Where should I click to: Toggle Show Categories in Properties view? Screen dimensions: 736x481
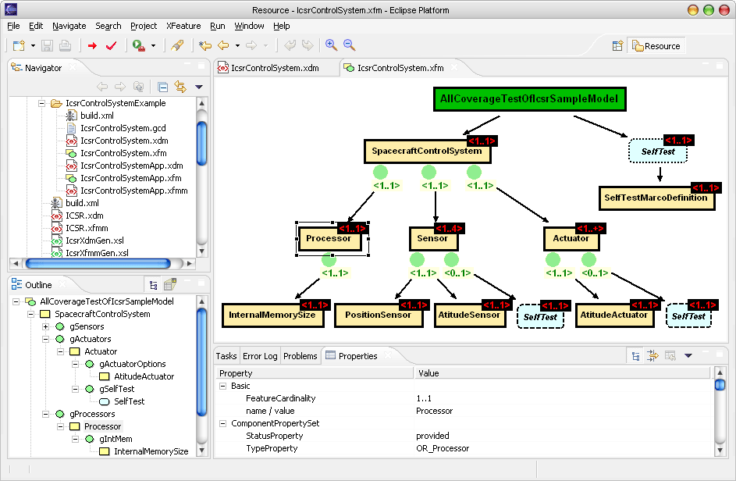[x=635, y=356]
